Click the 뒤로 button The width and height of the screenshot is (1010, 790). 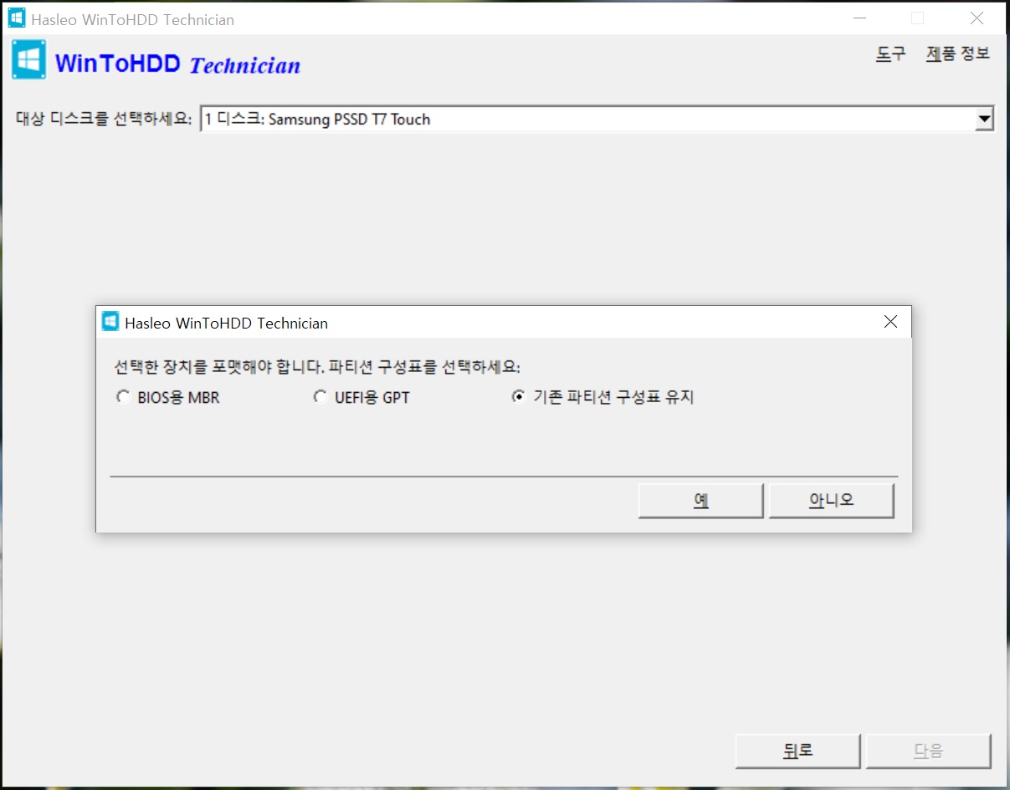tap(798, 751)
